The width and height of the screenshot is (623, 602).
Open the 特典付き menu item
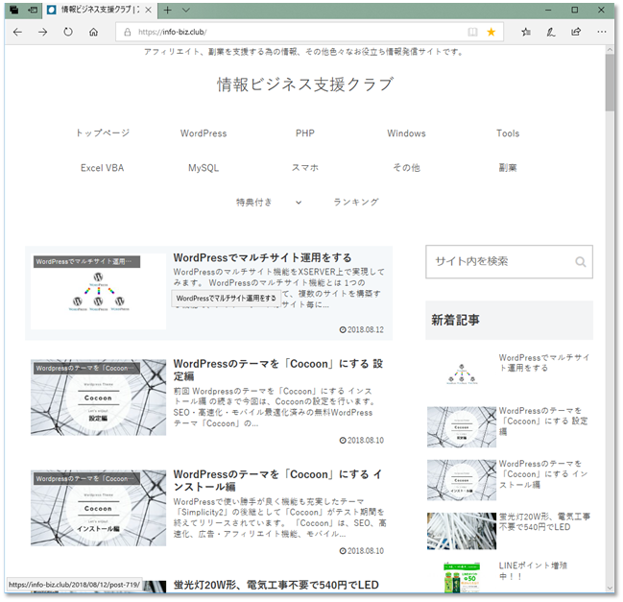click(x=254, y=203)
